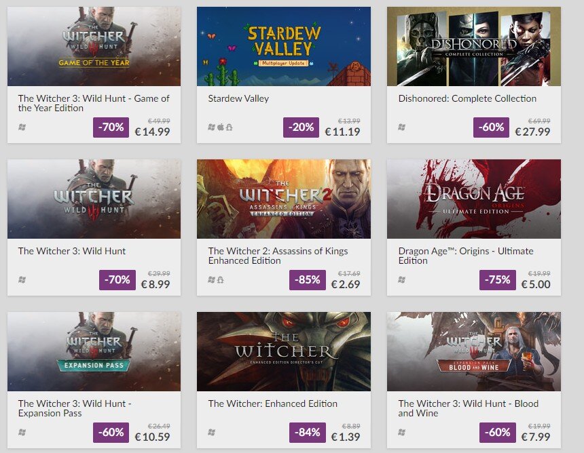584x453 pixels.
Task: Click Windows icon under Witcher 3 Expansion Pass
Action: [x=22, y=433]
